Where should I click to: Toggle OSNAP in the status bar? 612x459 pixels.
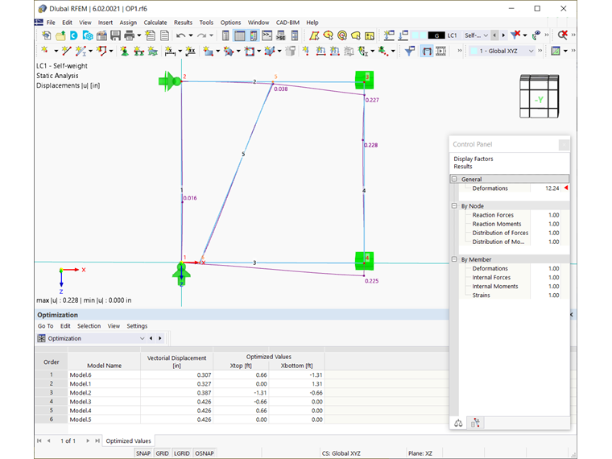point(205,453)
